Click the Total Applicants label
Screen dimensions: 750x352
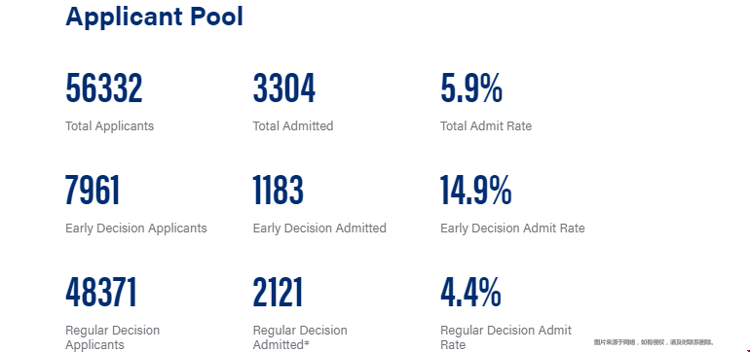click(109, 126)
